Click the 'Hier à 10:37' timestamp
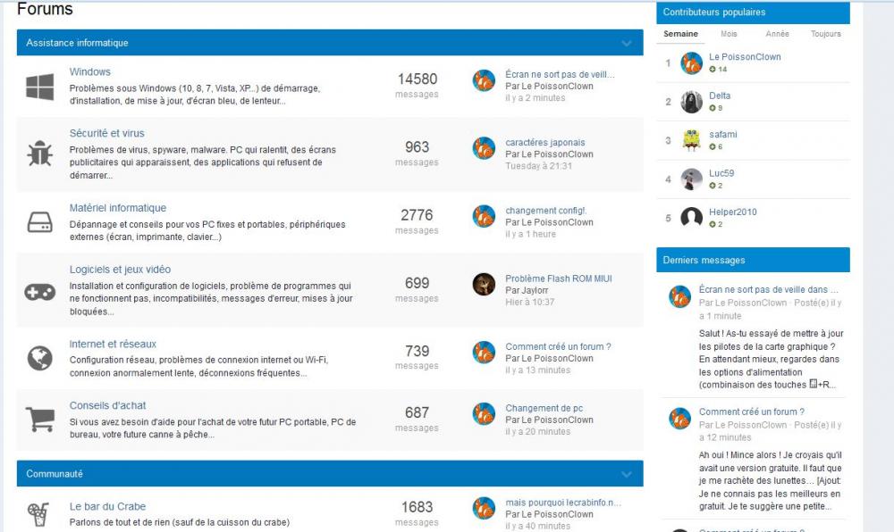894x532 pixels. pyautogui.click(x=529, y=302)
